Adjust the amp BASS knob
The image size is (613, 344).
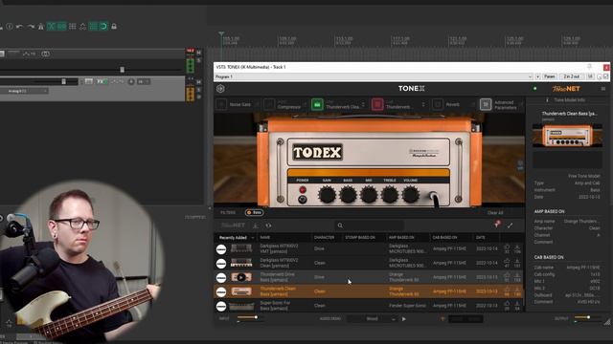348,194
